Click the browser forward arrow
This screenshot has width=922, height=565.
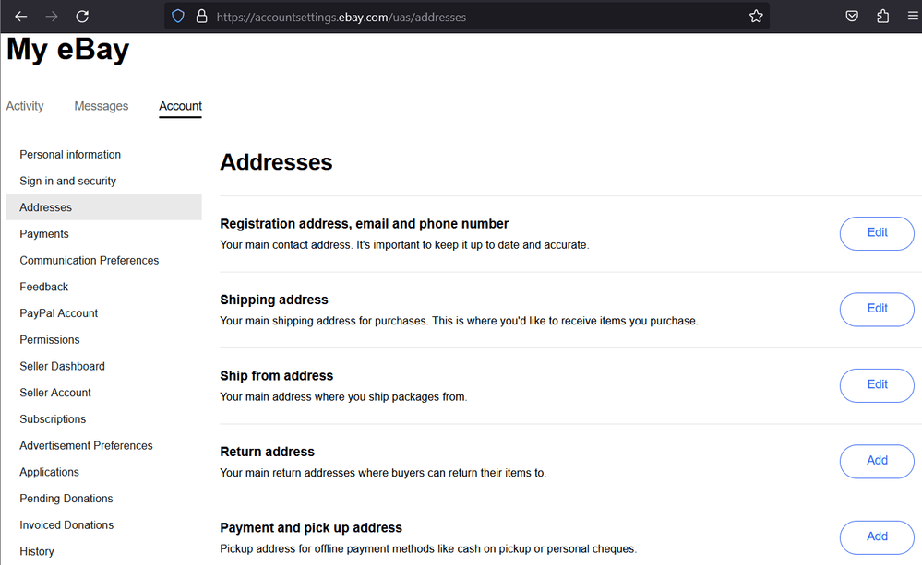(52, 17)
